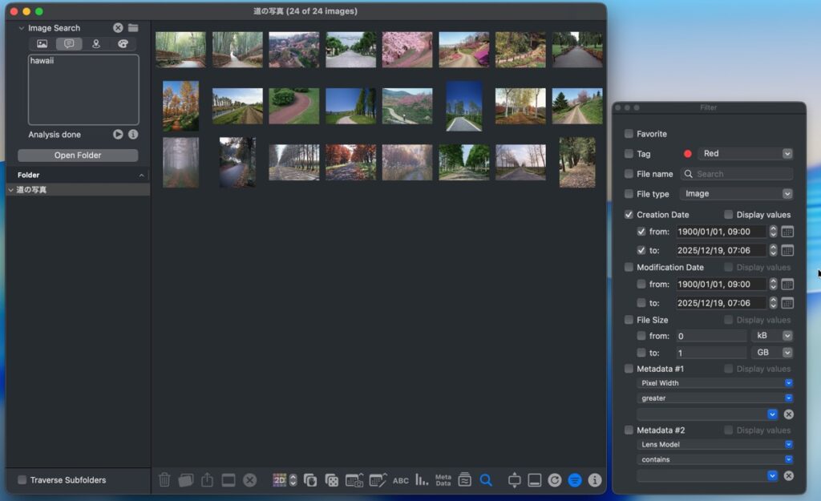Screen dimensions: 821x501
Task: Click the ABC rename icon
Action: click(400, 481)
